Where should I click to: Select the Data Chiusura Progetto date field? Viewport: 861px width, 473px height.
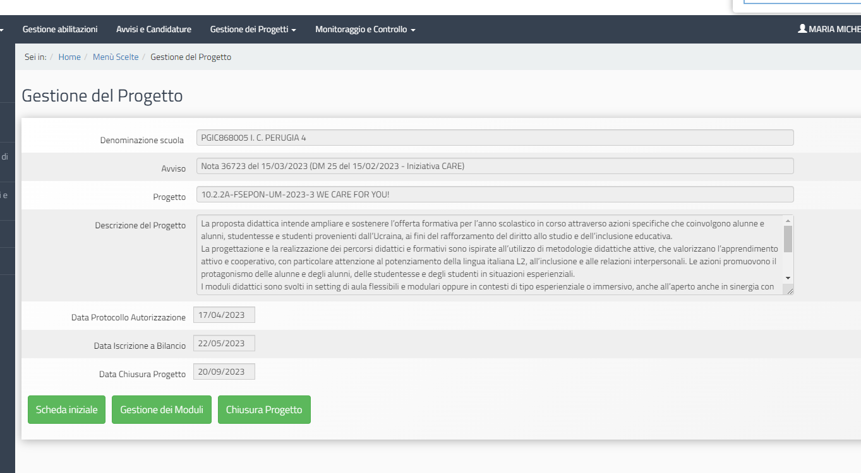[224, 371]
